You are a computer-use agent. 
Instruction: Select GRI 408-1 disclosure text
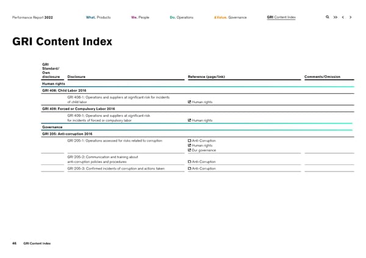(x=118, y=100)
